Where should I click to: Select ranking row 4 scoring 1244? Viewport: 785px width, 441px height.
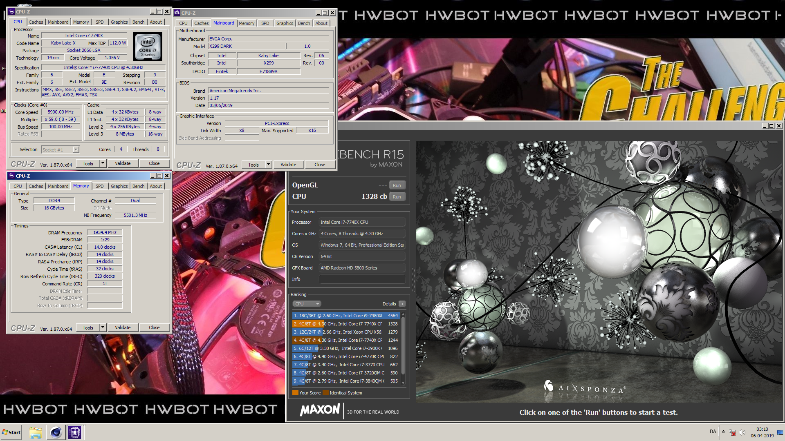346,340
